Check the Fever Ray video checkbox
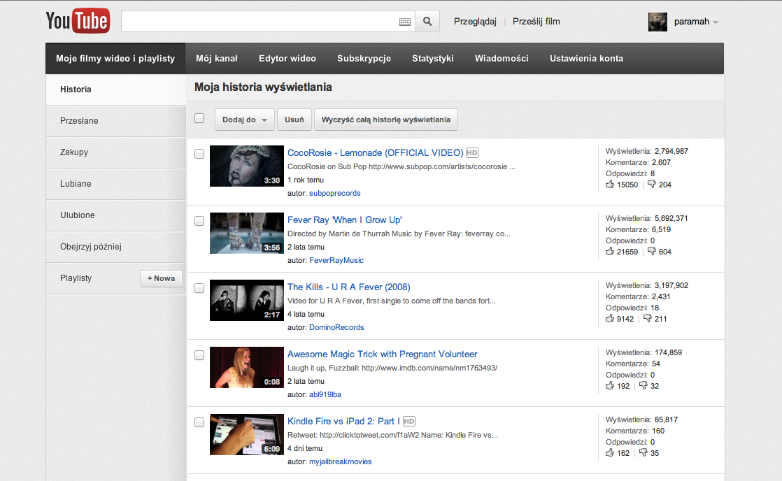The image size is (782, 481). (x=199, y=222)
